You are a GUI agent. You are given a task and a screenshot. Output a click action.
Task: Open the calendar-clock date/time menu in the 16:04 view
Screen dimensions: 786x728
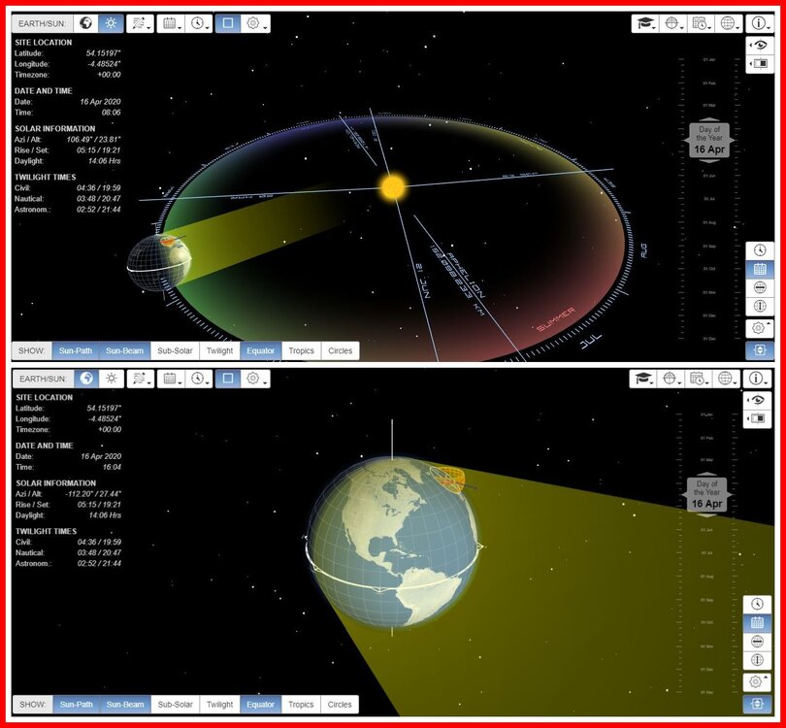pyautogui.click(x=699, y=378)
